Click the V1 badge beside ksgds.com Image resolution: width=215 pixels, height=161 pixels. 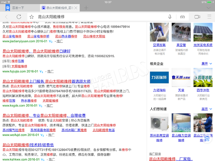pos(40,106)
